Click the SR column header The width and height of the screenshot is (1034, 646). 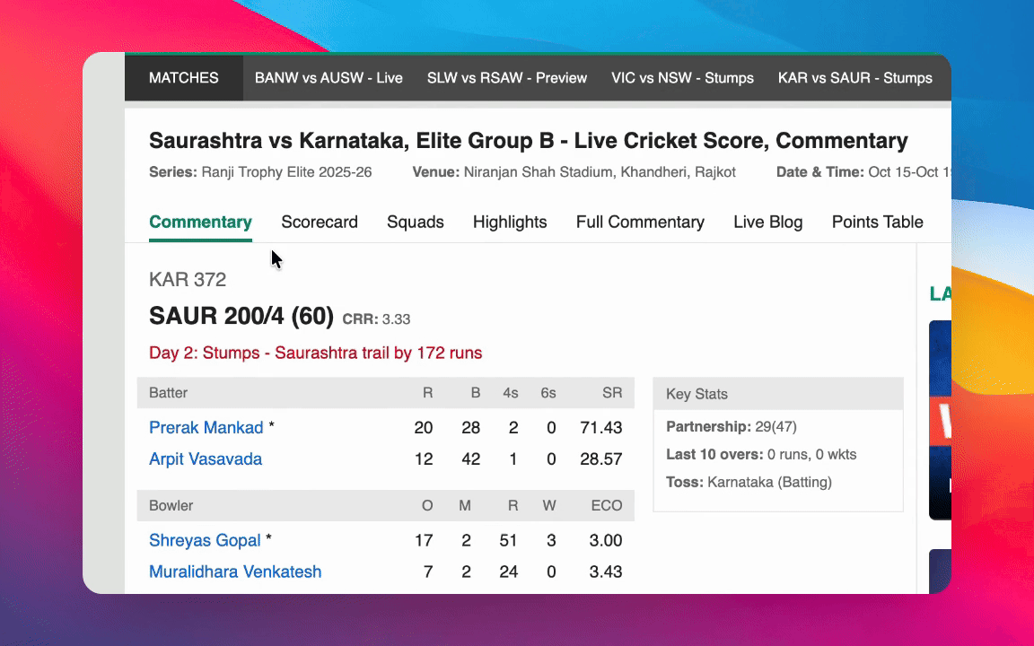[612, 393]
